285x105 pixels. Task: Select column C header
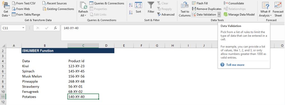(x=83, y=46)
